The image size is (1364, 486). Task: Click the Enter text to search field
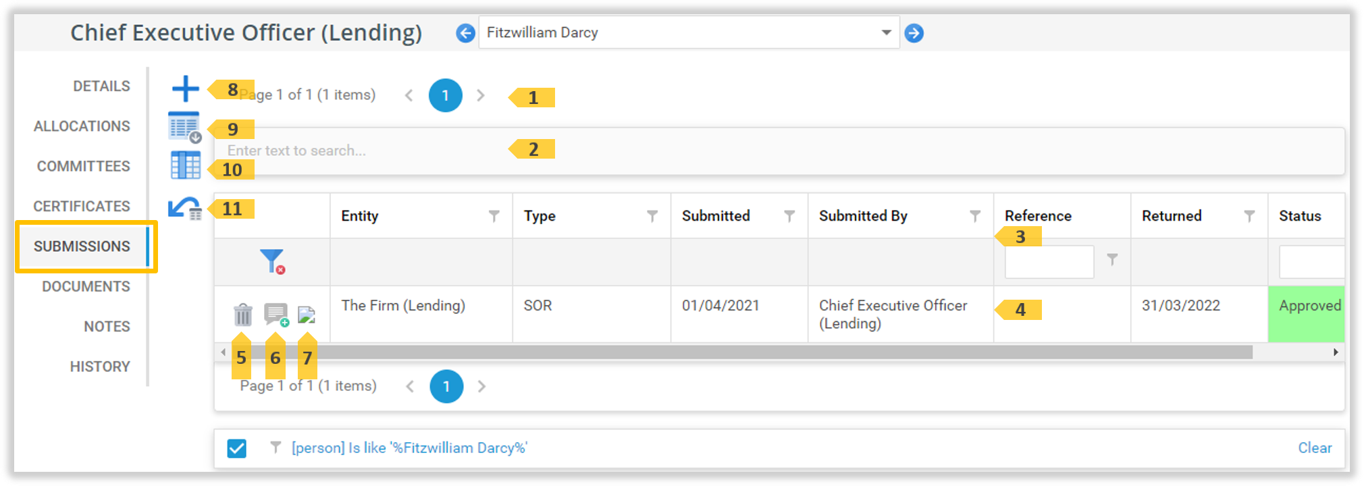pyautogui.click(x=365, y=151)
